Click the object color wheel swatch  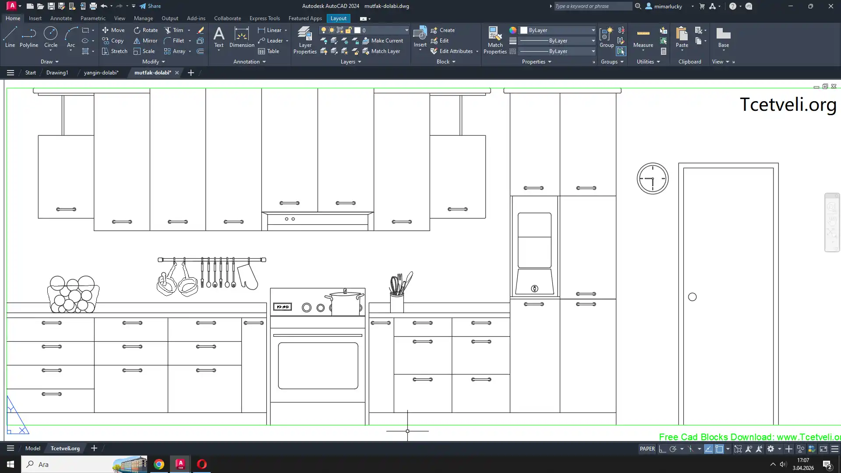pos(512,30)
